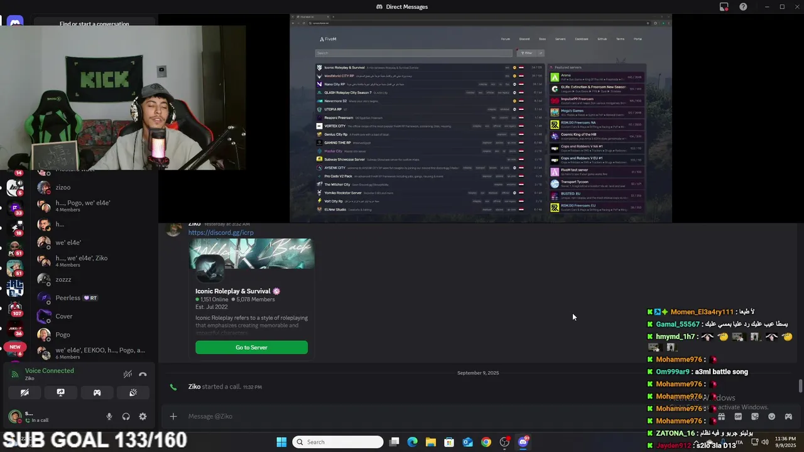
Task: Open the Peerless direct message
Action: tap(93, 298)
